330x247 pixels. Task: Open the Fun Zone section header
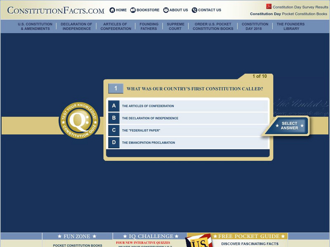point(77,236)
